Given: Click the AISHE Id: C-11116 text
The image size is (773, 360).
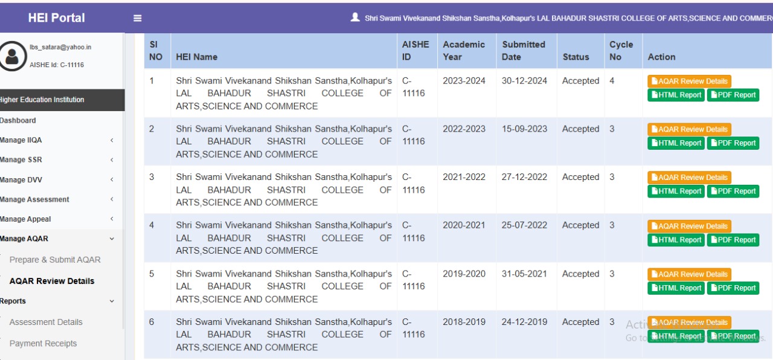Looking at the screenshot, I should click(57, 65).
